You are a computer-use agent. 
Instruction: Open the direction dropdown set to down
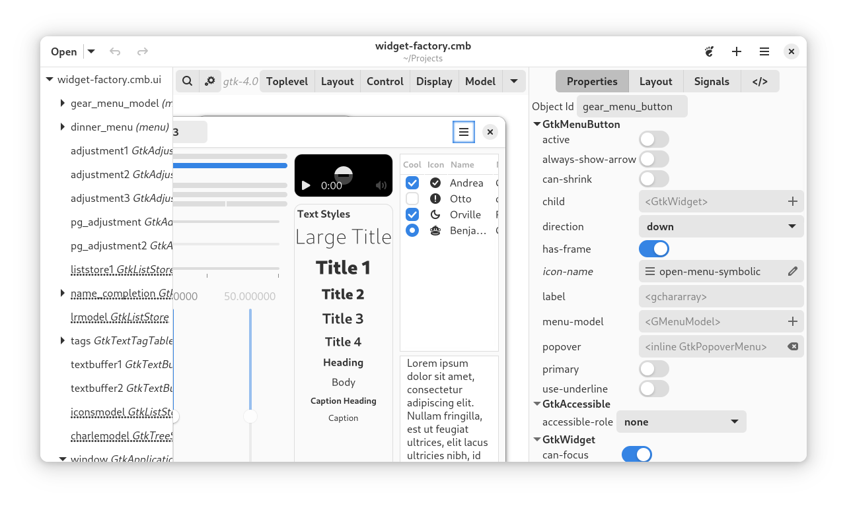pos(721,226)
